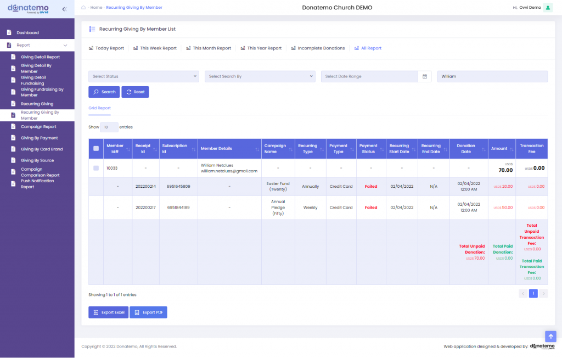Screen dimensions: 562x358
Task: Open the Select Status dropdown
Action: tap(143, 76)
